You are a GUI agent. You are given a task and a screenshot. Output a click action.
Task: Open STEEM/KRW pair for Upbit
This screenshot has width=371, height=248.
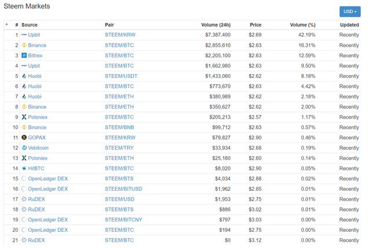(x=120, y=35)
